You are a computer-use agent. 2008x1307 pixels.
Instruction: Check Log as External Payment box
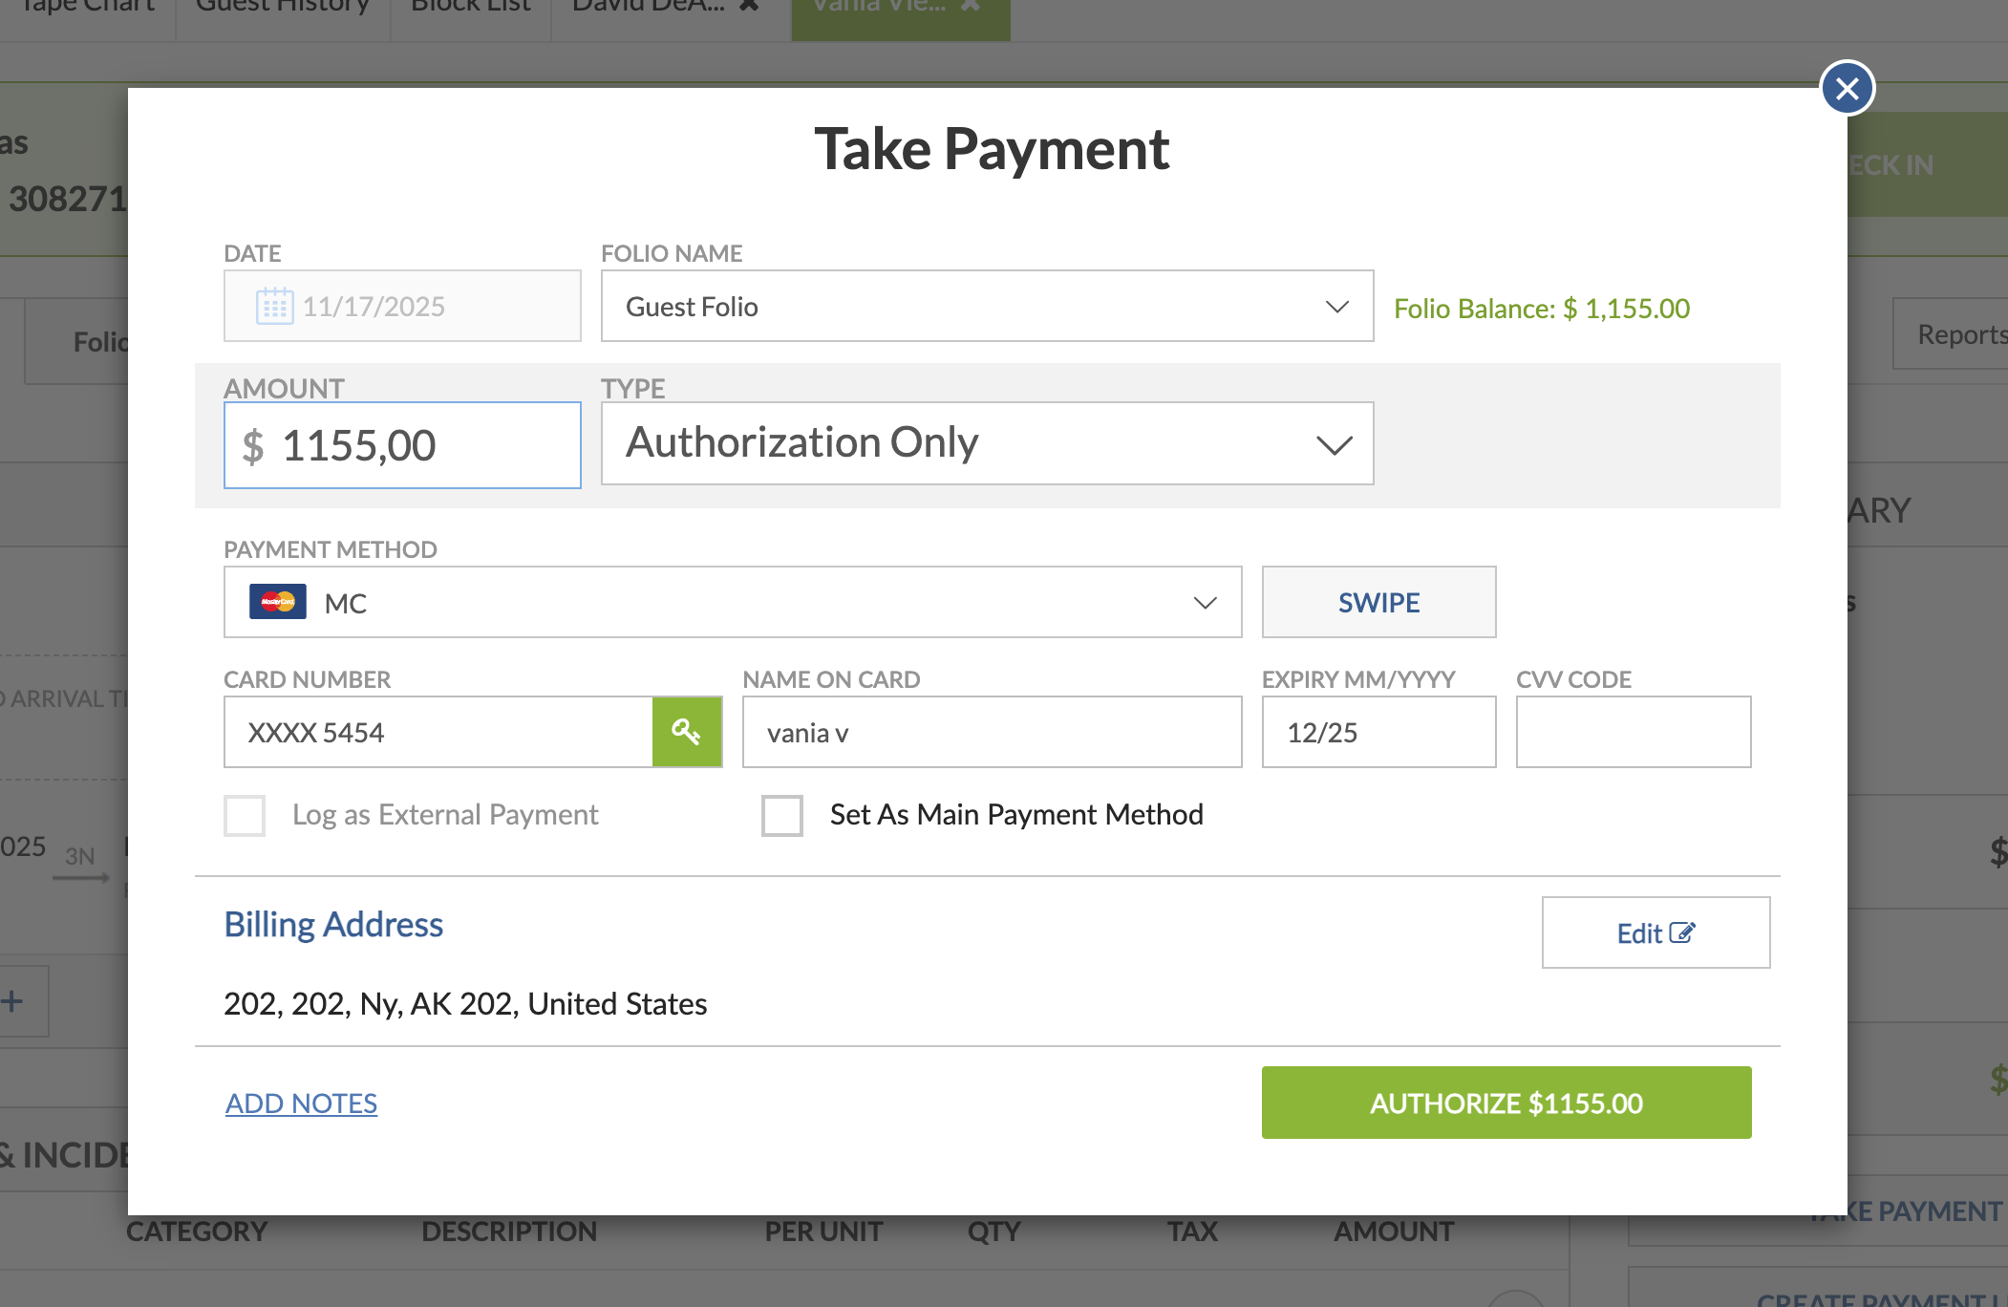(x=245, y=815)
